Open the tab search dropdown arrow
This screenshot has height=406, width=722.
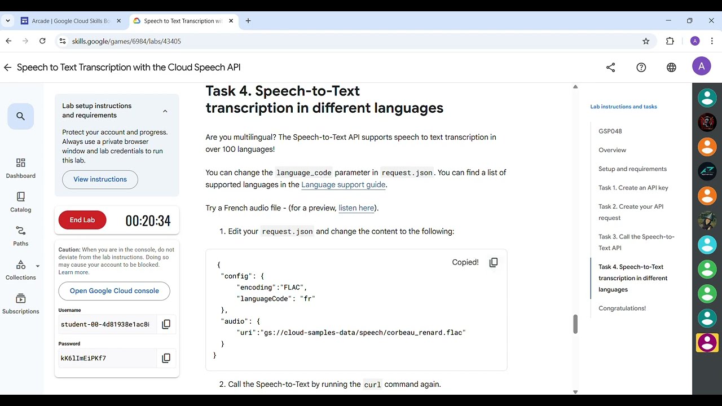tap(8, 21)
